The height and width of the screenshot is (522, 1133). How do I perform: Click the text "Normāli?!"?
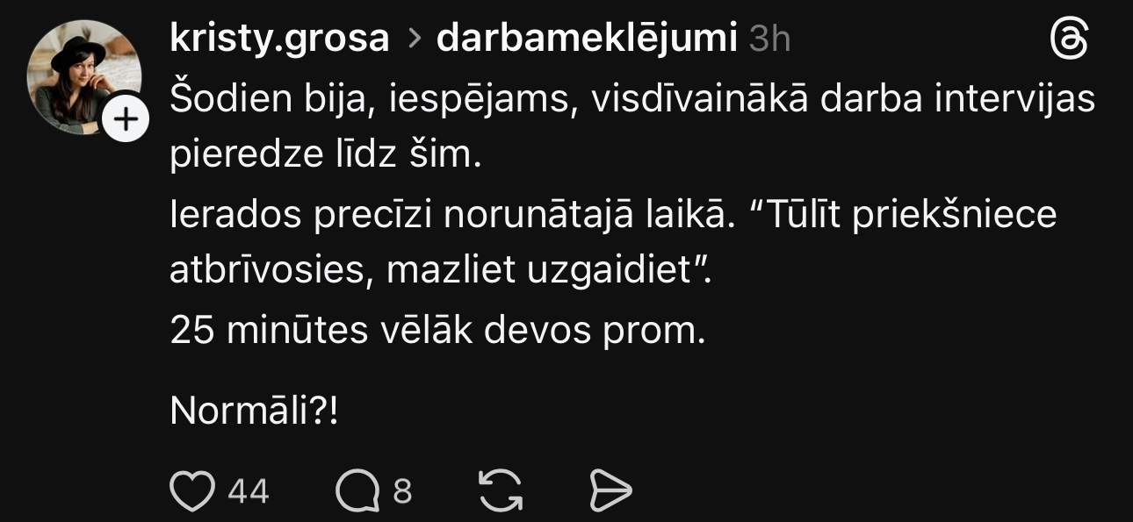coord(254,411)
